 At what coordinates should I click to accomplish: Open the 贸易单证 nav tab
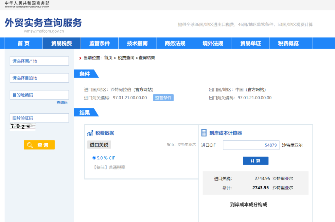coord(251,43)
